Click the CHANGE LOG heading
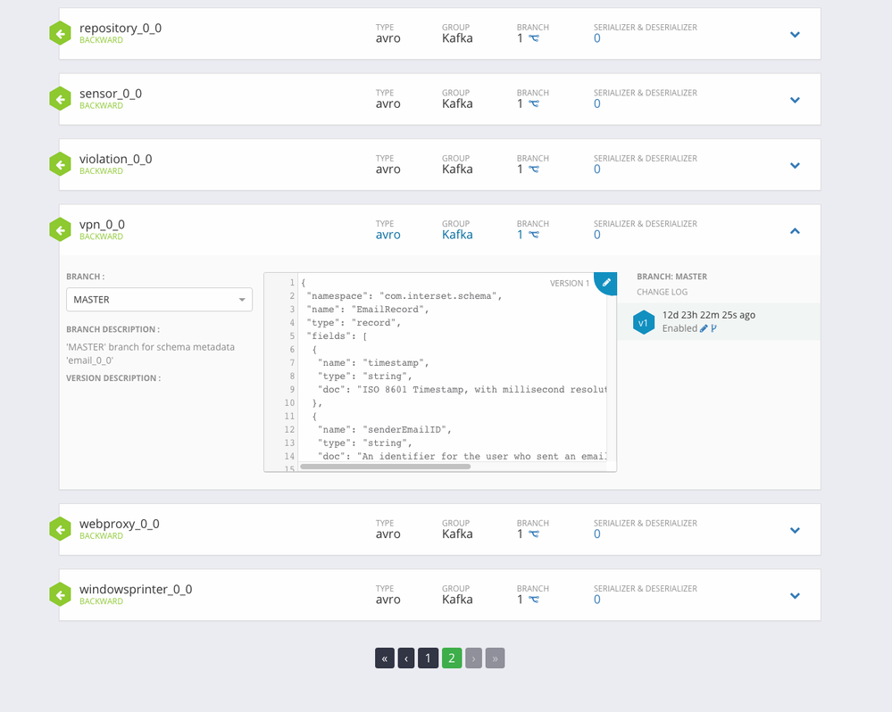The width and height of the screenshot is (892, 712). [663, 292]
